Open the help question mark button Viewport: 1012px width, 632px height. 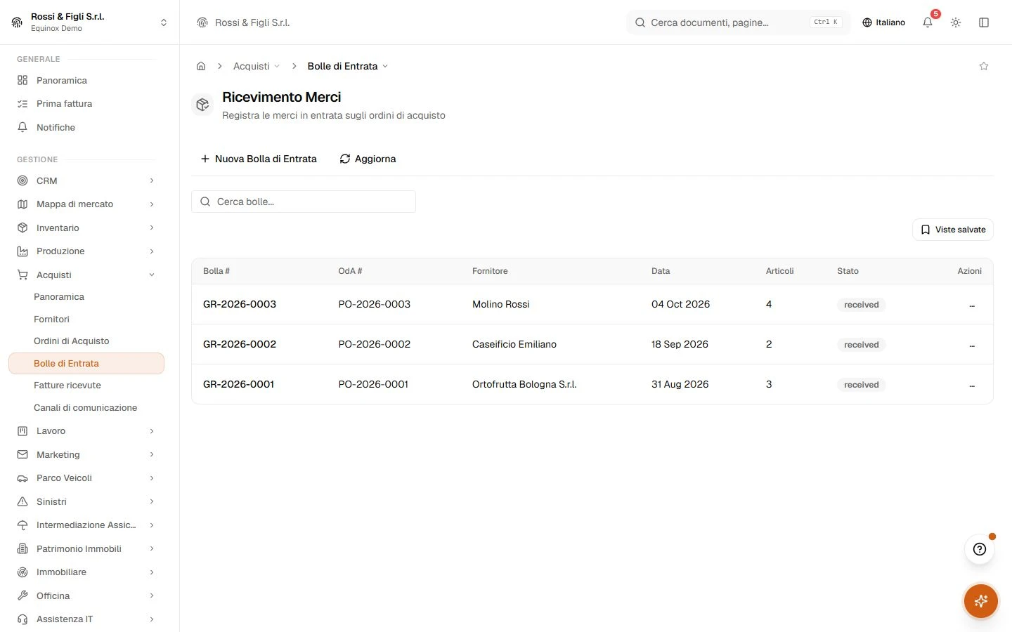[x=980, y=549]
